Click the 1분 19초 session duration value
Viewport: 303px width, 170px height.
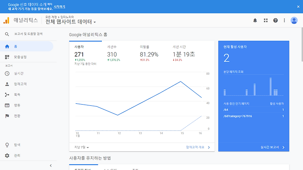[x=183, y=55]
